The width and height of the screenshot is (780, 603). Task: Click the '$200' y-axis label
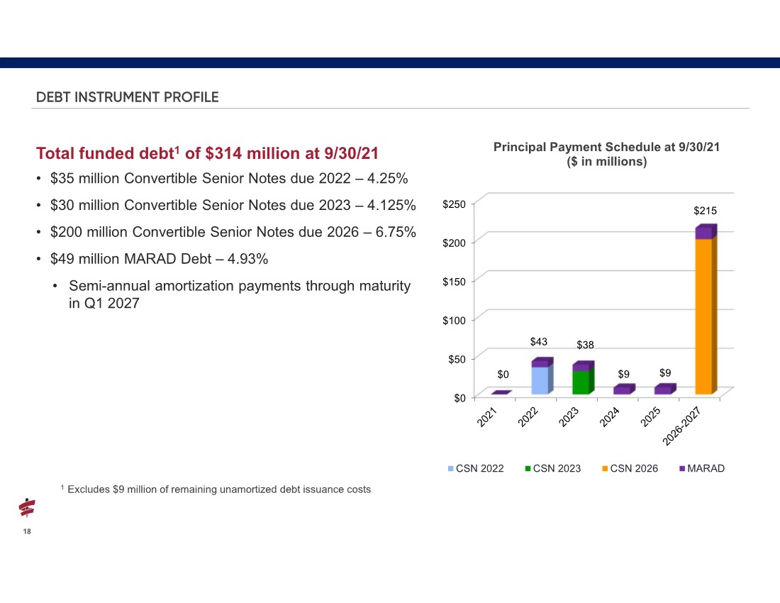pyautogui.click(x=454, y=243)
